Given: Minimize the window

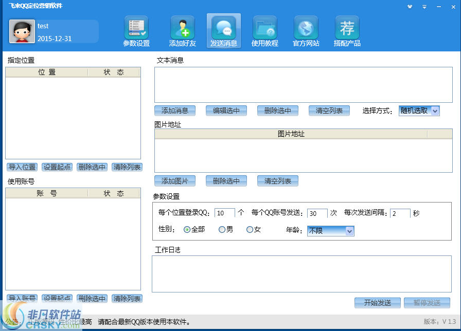Looking at the screenshot, I should click(439, 7).
